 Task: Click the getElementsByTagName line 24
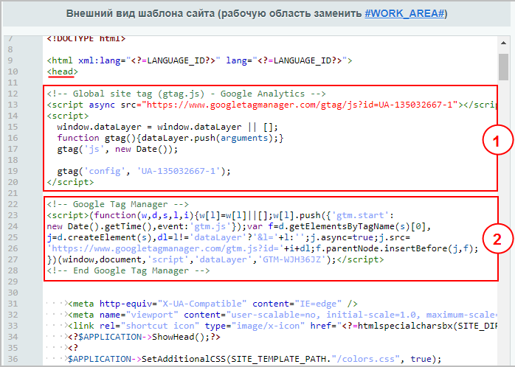[239, 227]
